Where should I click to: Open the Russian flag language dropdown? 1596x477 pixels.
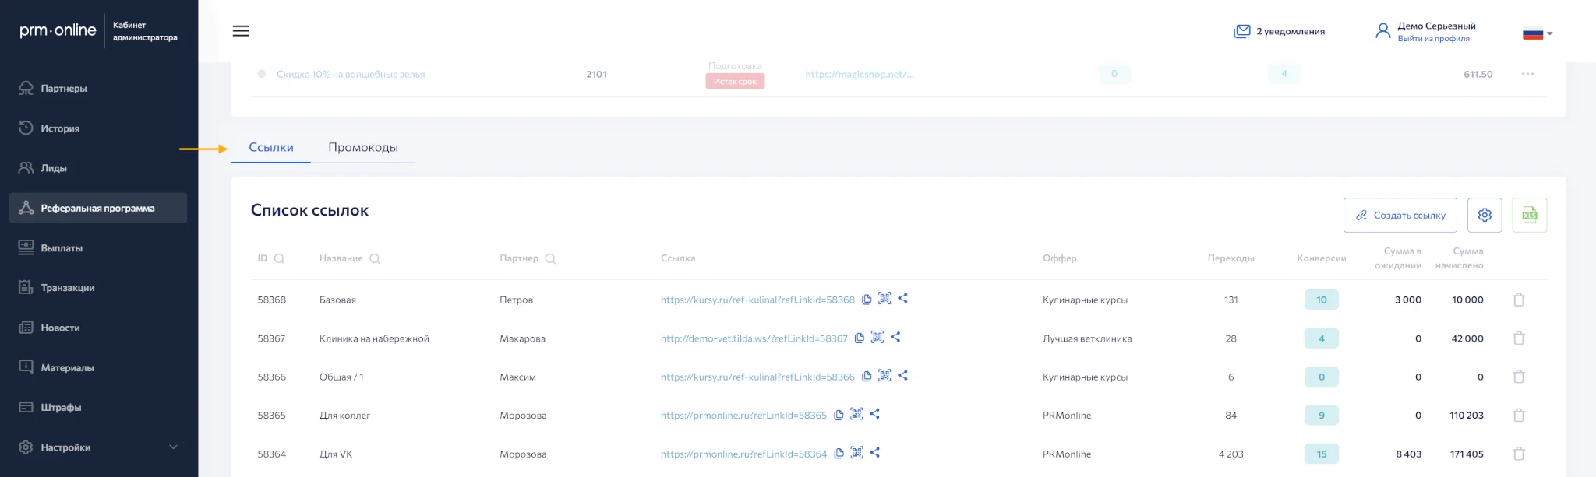pyautogui.click(x=1538, y=33)
